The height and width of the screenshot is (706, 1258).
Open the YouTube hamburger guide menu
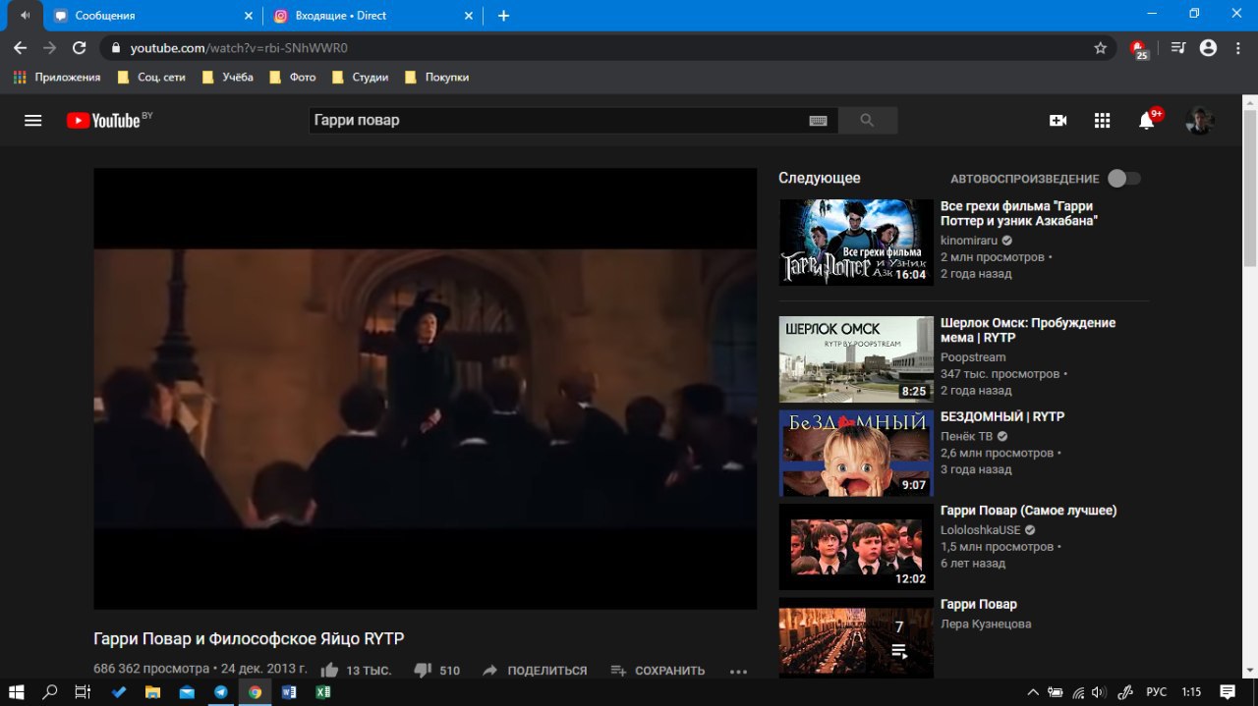(x=33, y=121)
